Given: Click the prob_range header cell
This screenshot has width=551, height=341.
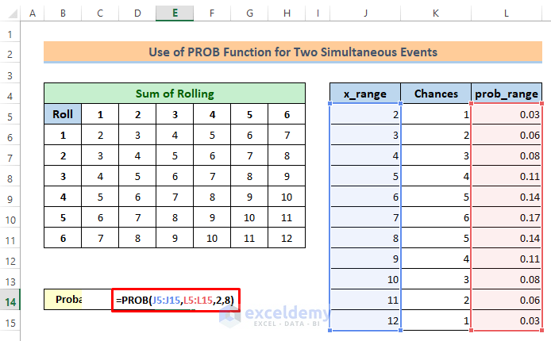Looking at the screenshot, I should tap(506, 94).
